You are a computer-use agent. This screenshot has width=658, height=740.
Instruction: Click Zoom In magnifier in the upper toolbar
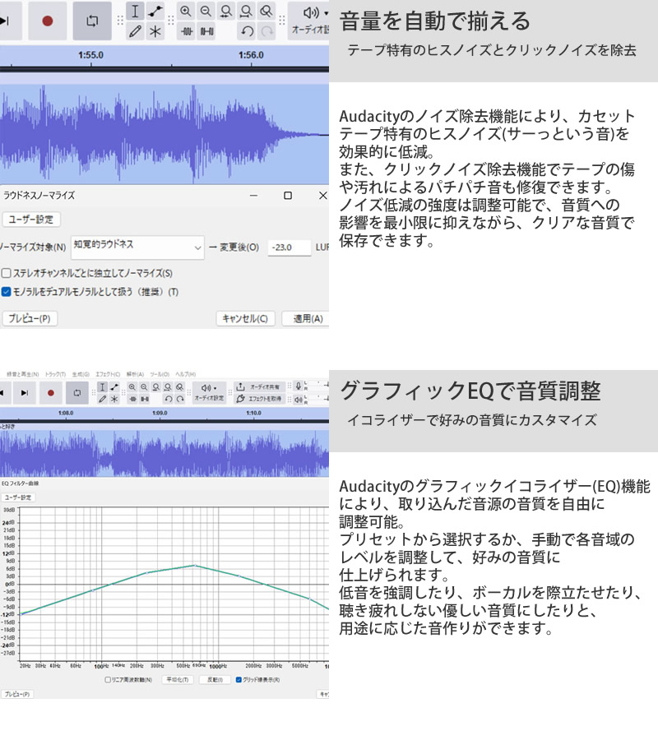coord(186,12)
